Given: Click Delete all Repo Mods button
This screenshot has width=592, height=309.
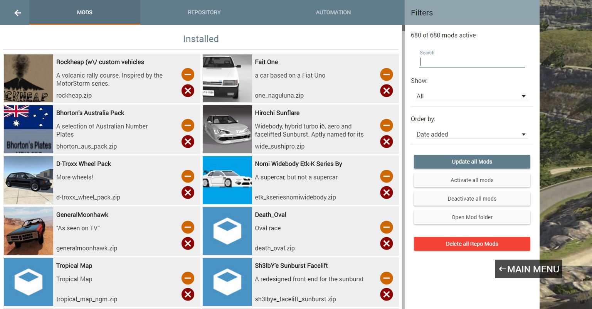Looking at the screenshot, I should 472,244.
